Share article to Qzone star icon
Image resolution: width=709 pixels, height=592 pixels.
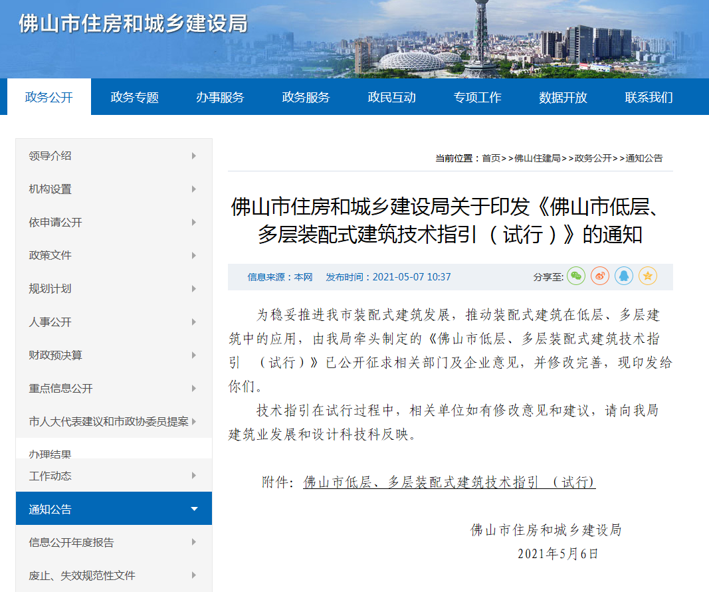pos(648,276)
